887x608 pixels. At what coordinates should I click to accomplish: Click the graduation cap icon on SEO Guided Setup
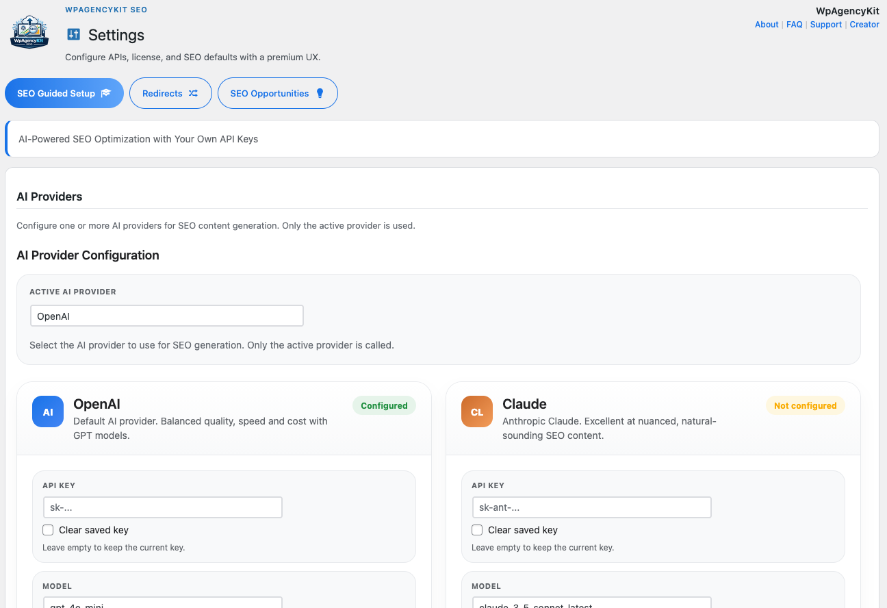pos(105,93)
